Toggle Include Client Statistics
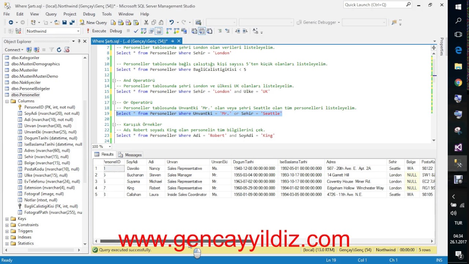Viewport: 469px width, 264px height. pos(184,31)
